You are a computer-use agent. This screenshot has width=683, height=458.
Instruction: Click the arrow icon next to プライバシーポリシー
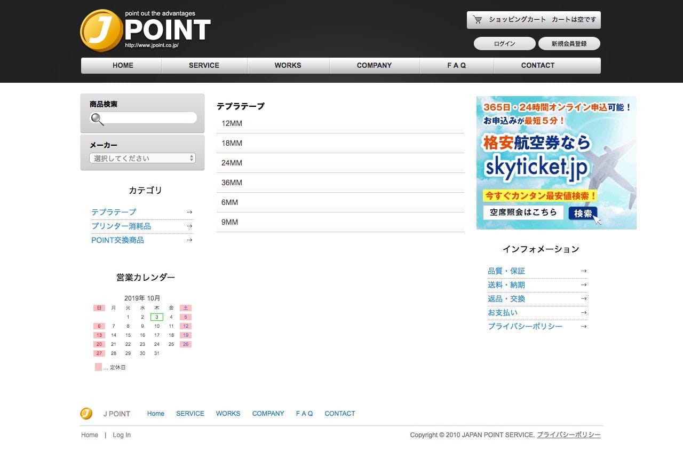584,326
